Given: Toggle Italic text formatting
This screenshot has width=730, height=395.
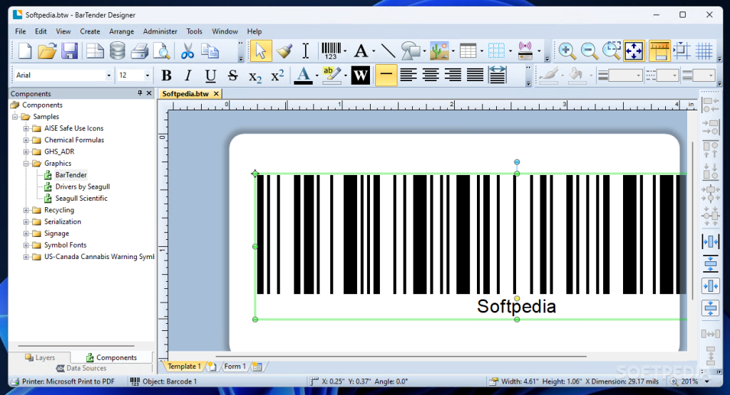Looking at the screenshot, I should tap(188, 75).
